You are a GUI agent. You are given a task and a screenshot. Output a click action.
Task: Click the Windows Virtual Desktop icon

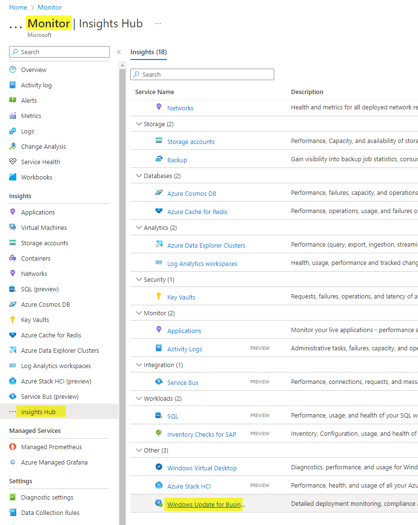click(x=159, y=467)
